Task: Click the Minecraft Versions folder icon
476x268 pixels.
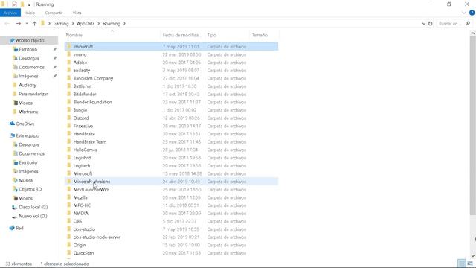Action: coord(69,182)
